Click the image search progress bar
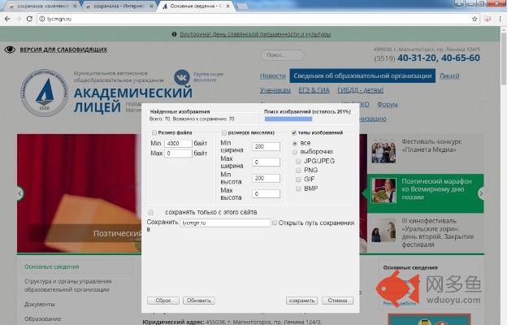 [x=288, y=119]
